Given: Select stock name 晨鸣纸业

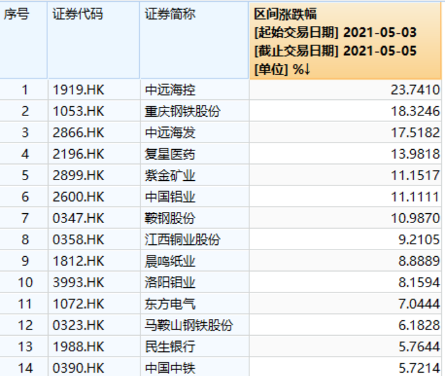Looking at the screenshot, I should 170,261.
